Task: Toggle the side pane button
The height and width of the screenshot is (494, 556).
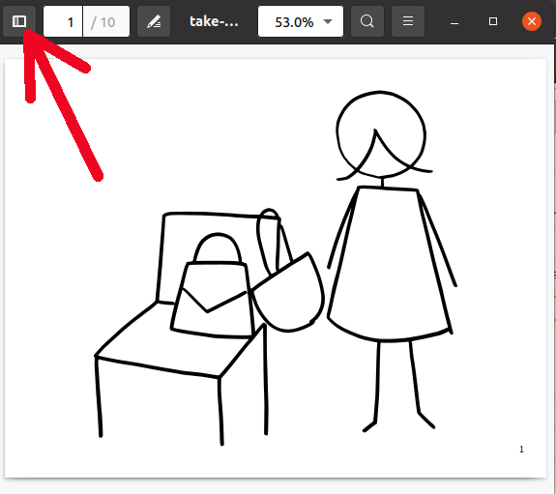Action: pyautogui.click(x=19, y=21)
